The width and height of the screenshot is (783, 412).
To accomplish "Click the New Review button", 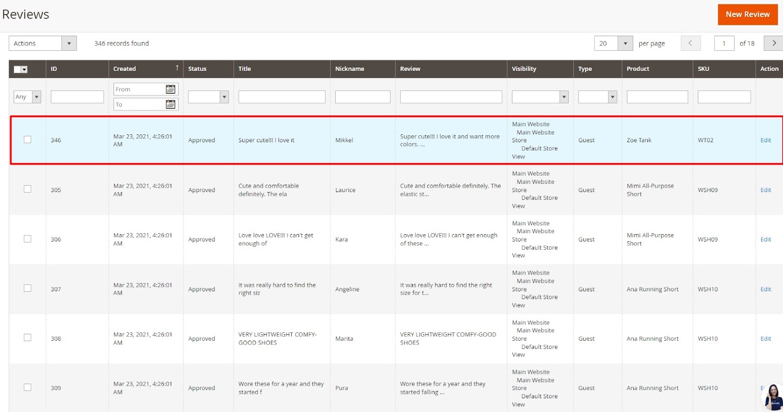I will point(747,15).
